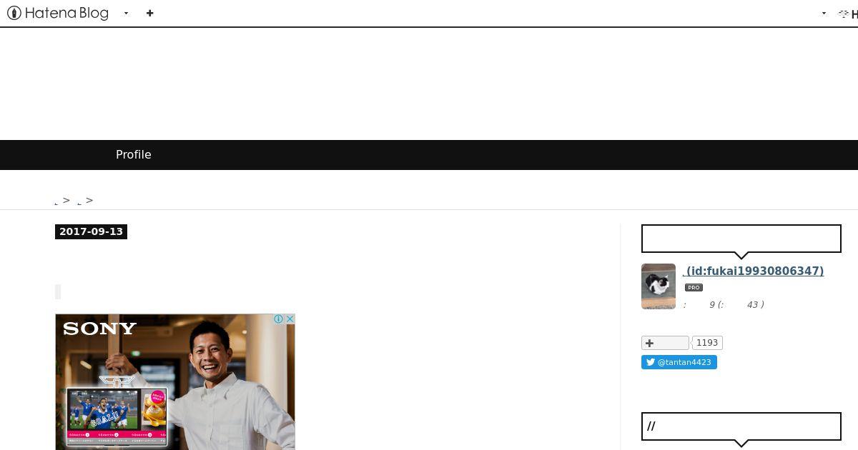This screenshot has height=450, width=858.
Task: Click the cat profile avatar
Action: pyautogui.click(x=659, y=286)
